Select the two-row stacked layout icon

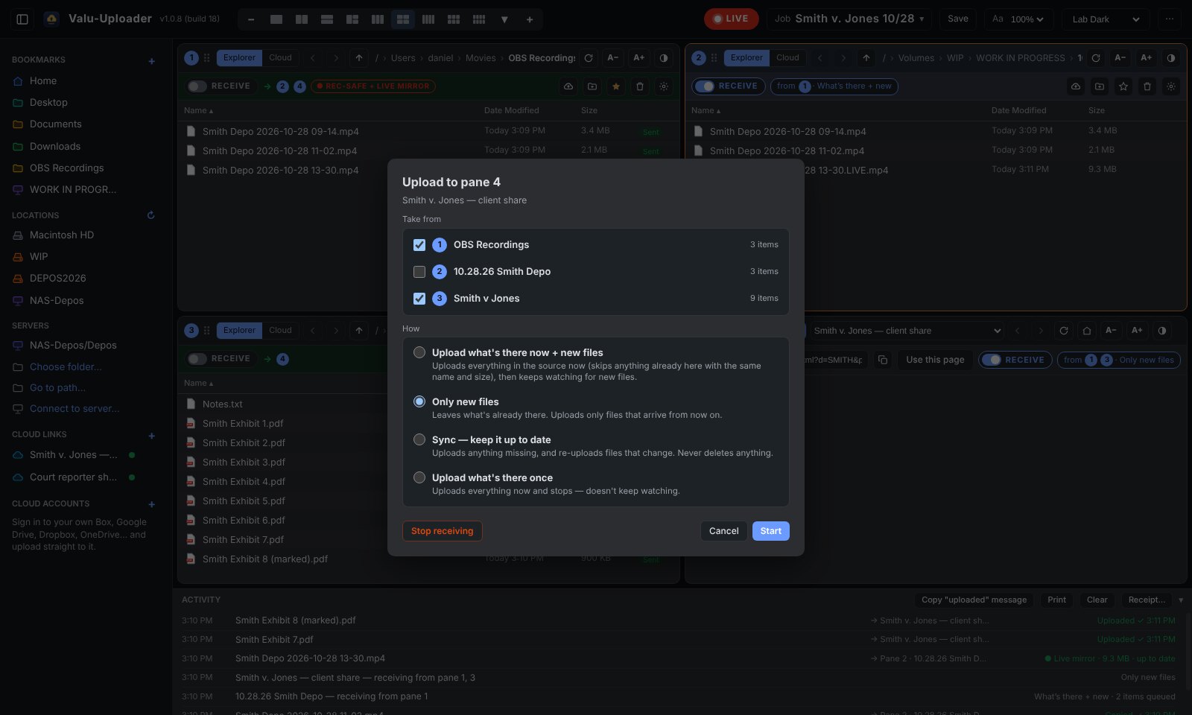(x=327, y=19)
